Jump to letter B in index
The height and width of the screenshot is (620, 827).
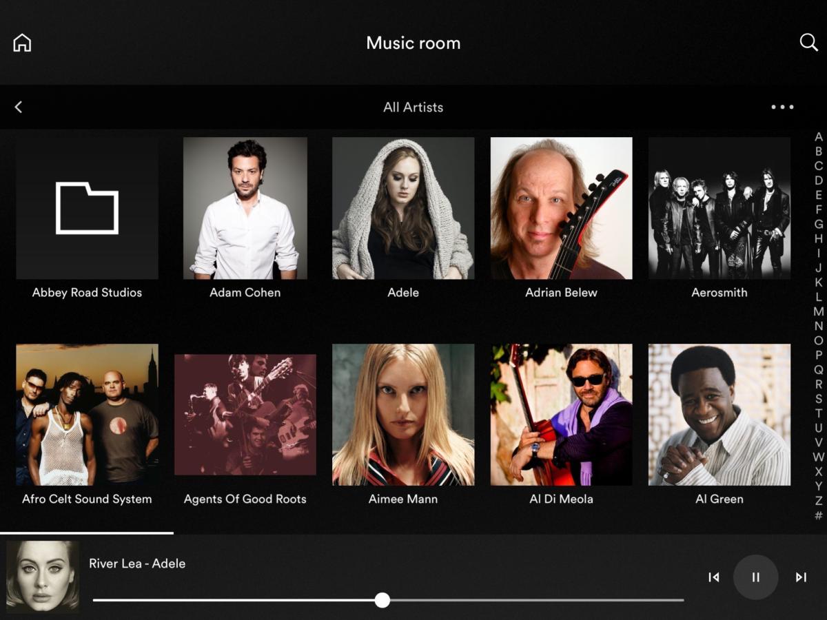point(819,152)
